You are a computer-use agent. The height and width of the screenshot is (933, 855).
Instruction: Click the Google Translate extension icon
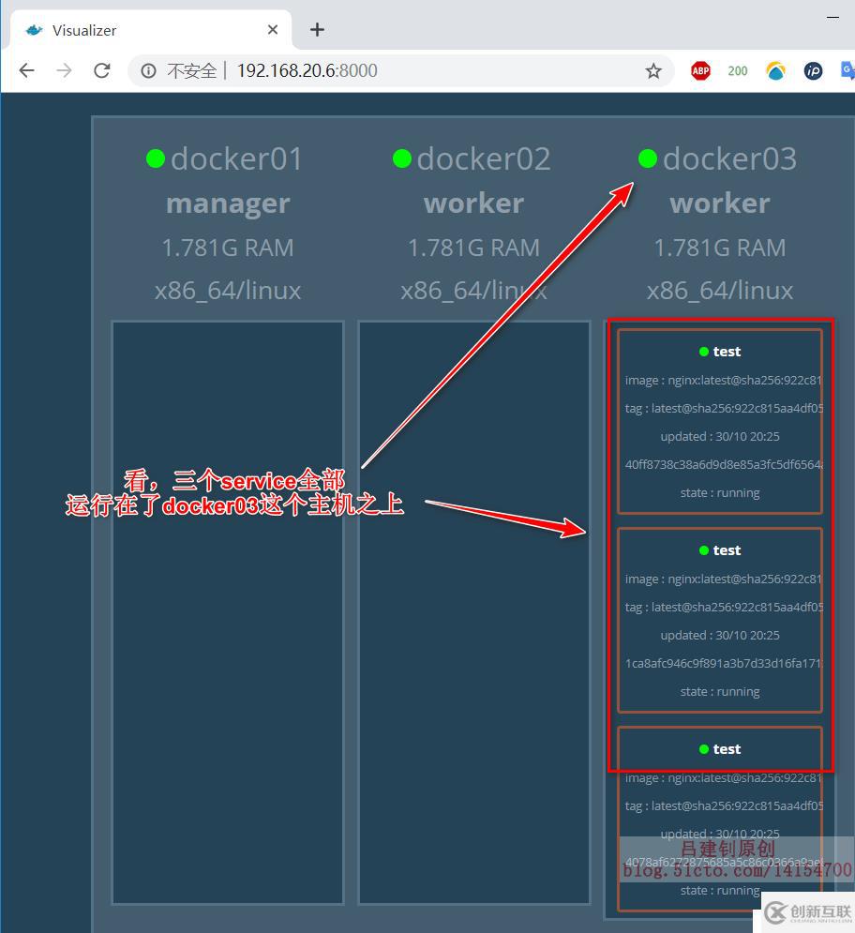click(847, 70)
